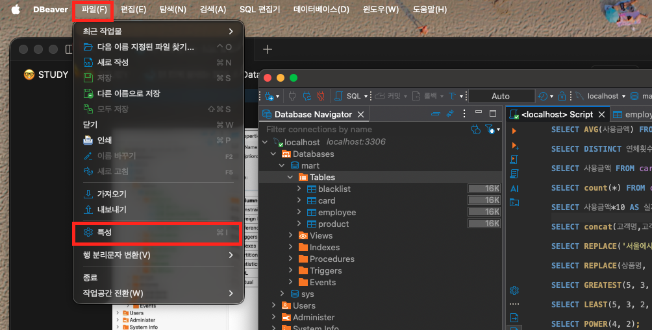
Task: Select the Events folder under mart
Action: pos(322,282)
